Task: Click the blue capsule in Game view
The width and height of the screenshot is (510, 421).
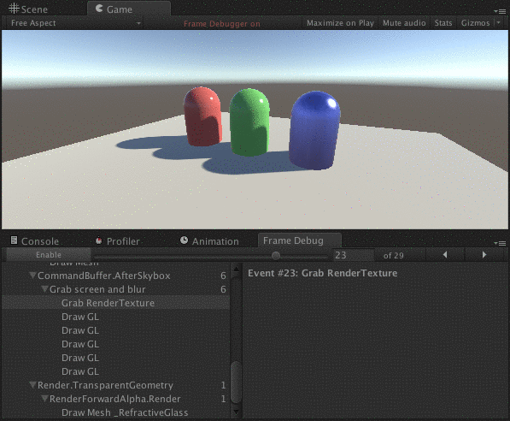Action: pos(314,130)
